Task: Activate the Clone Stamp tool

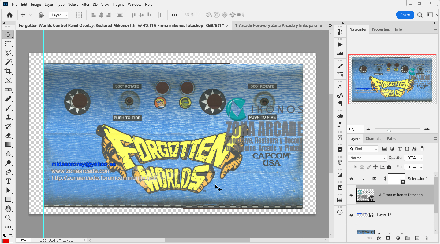Action: pos(8,117)
